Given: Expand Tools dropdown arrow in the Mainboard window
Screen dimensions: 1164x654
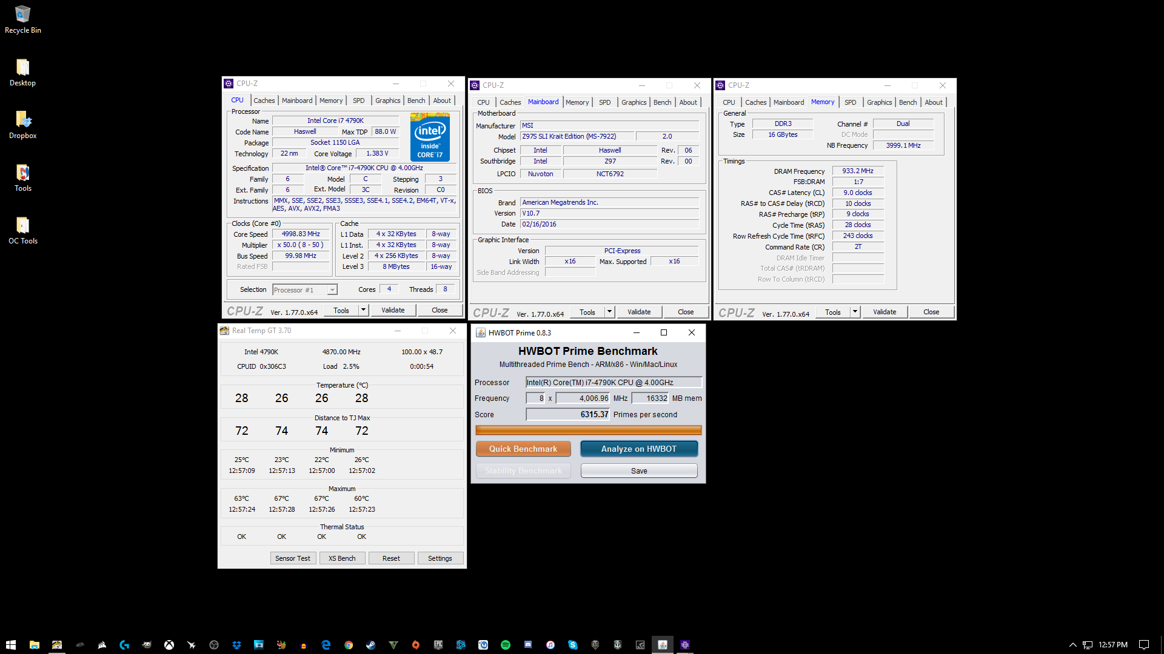Looking at the screenshot, I should click(x=609, y=312).
